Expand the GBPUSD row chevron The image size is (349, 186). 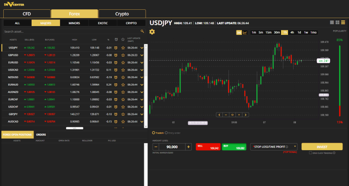click(142, 55)
